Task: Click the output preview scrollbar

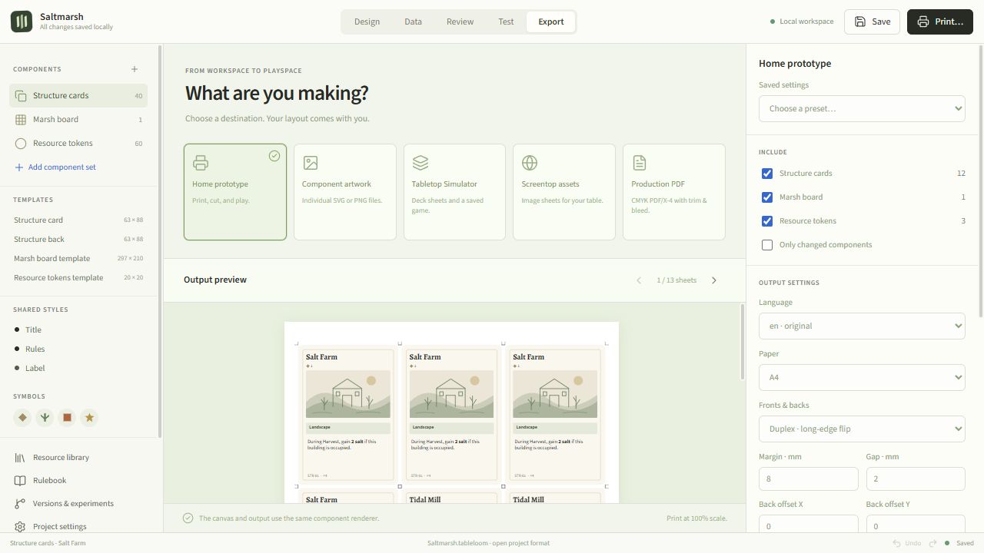Action: [743, 342]
